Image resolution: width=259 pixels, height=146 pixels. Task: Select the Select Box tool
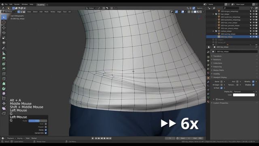pyautogui.click(x=4, y=17)
